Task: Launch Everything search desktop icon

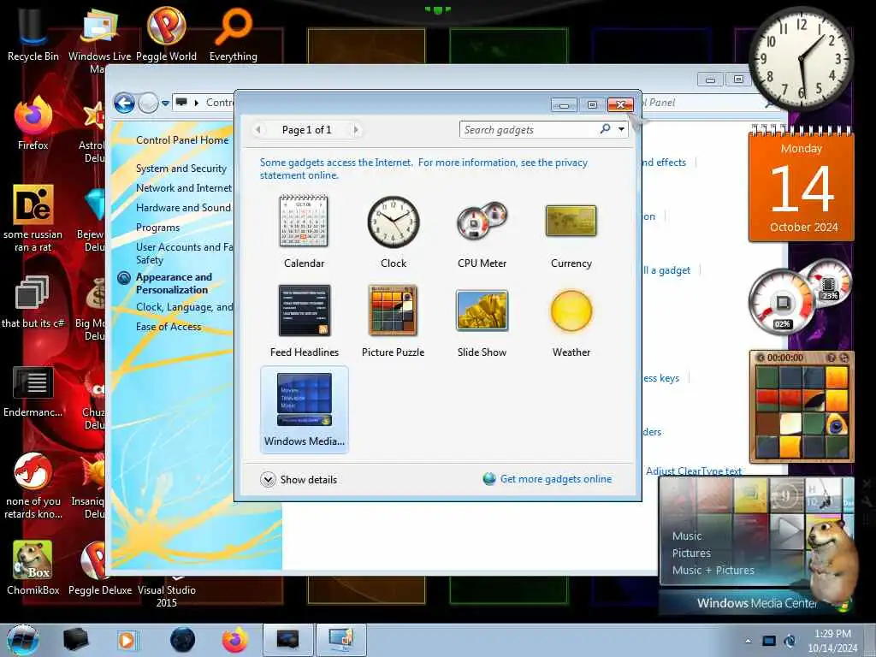Action: 233,34
